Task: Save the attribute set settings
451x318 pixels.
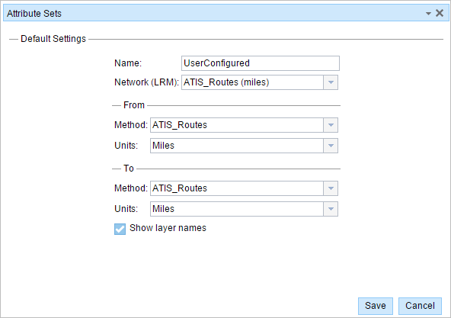Action: (376, 306)
